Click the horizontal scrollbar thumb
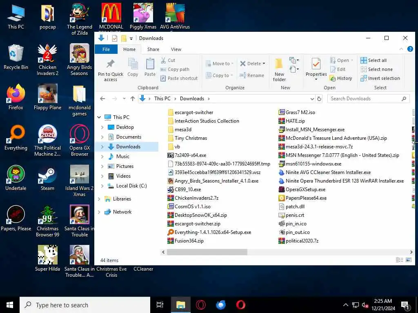This screenshot has width=418, height=313. coord(207,252)
